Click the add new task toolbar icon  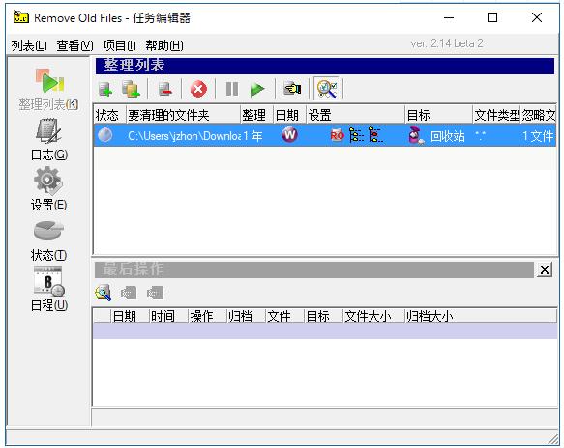(x=105, y=89)
